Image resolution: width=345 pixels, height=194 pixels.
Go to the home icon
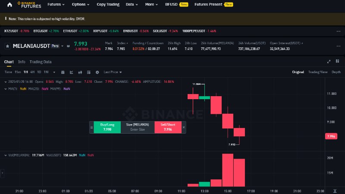[9, 5]
